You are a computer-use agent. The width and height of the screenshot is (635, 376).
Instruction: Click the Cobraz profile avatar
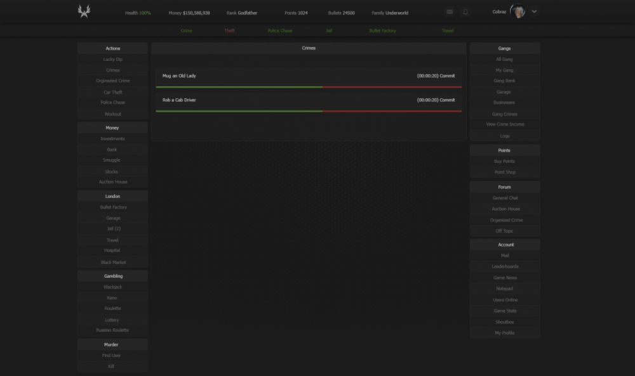[518, 11]
